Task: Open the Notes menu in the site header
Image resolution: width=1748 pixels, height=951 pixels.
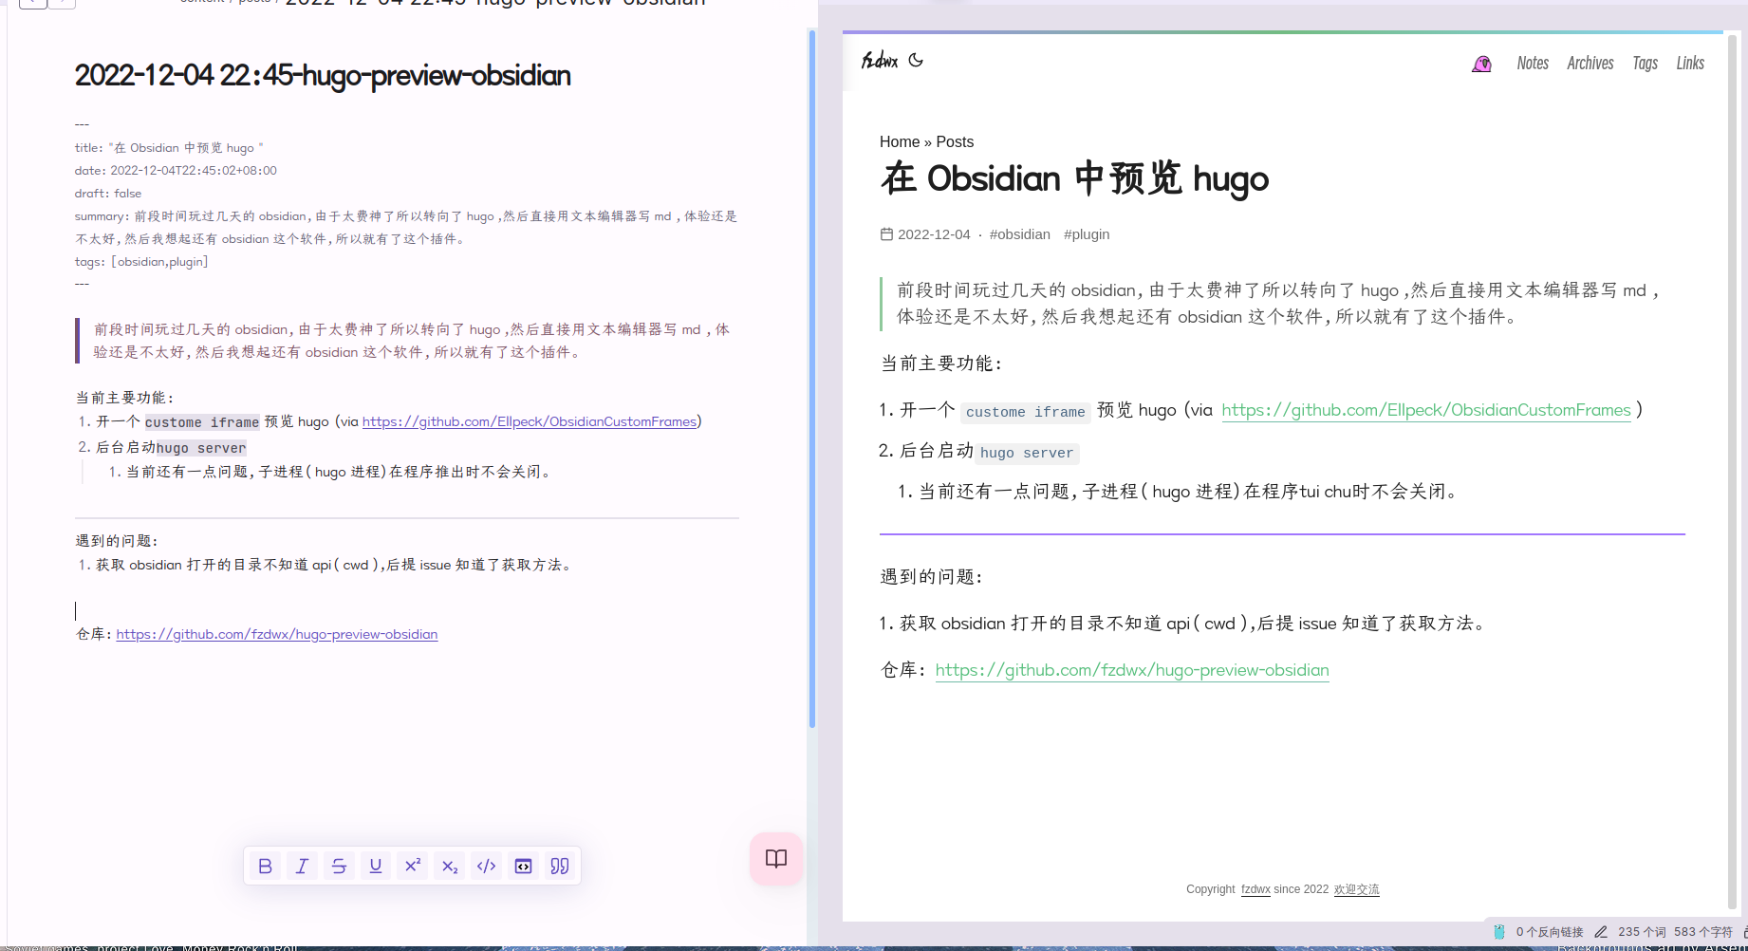Action: coord(1532,63)
